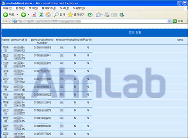Click PayYN 'N' in row with phone ending 93
This screenshot has width=188, height=138.
(x=88, y=126)
